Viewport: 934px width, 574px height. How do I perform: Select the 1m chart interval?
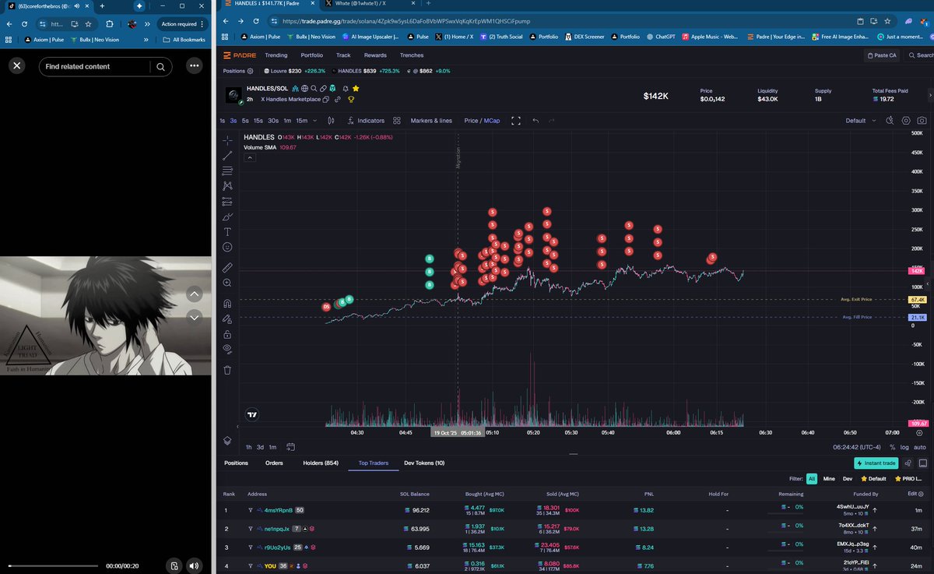pyautogui.click(x=287, y=121)
